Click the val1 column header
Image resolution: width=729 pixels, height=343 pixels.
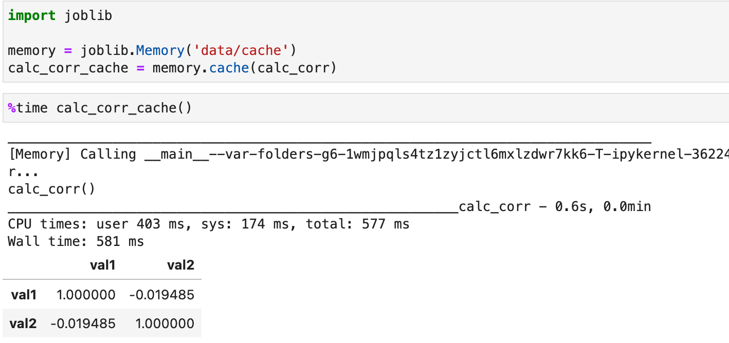point(102,265)
